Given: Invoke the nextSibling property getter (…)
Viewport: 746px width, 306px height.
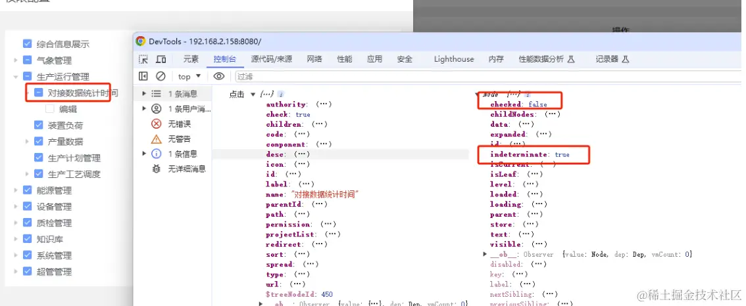Looking at the screenshot, I should [549, 294].
